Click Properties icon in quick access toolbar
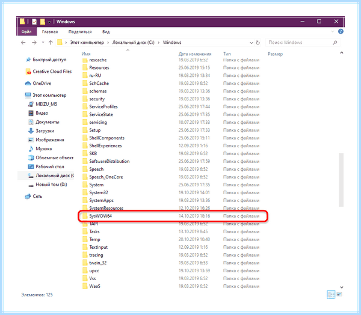Viewport: 361px width, 315px height. pos(34,22)
